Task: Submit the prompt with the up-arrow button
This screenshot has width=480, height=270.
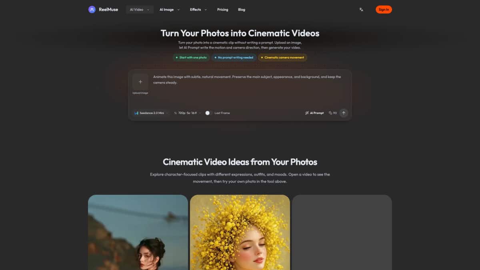Action: tap(344, 113)
